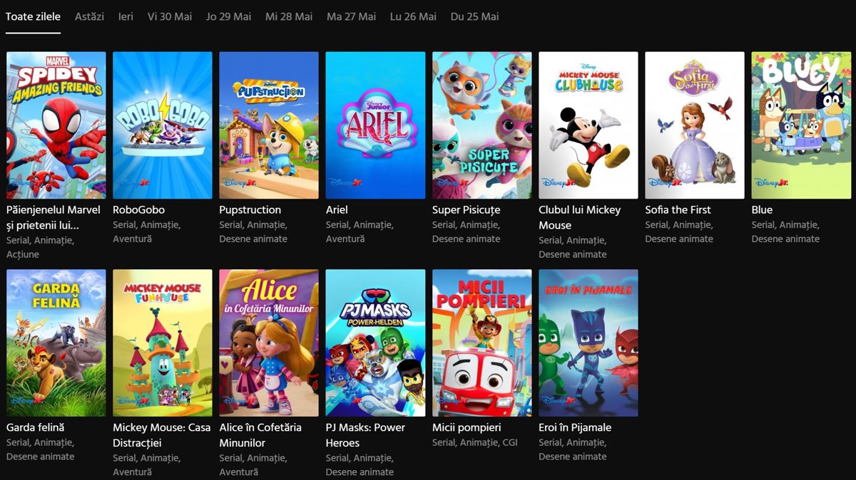Click 'Serial, Animație, CGI' under Micii pompieri

point(475,442)
